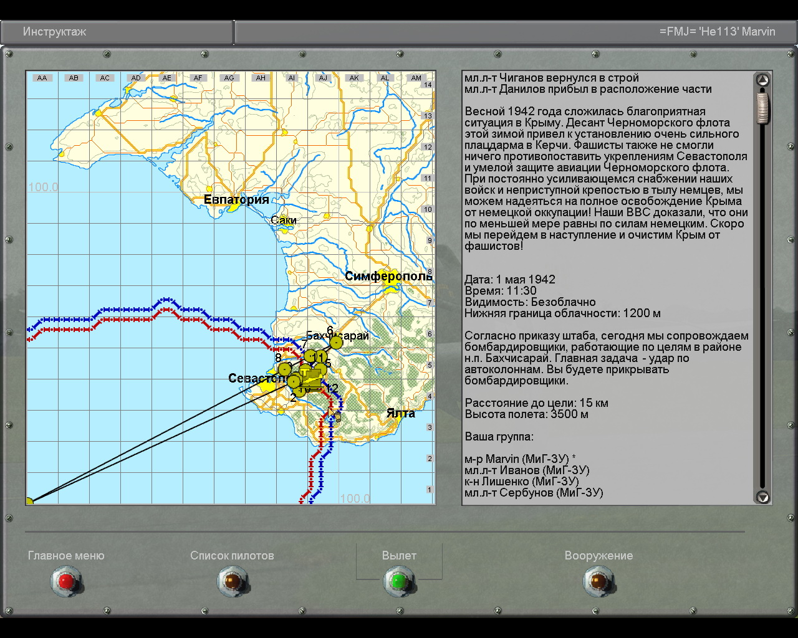Click the Севастополь city label
798x638 pixels.
tap(257, 378)
